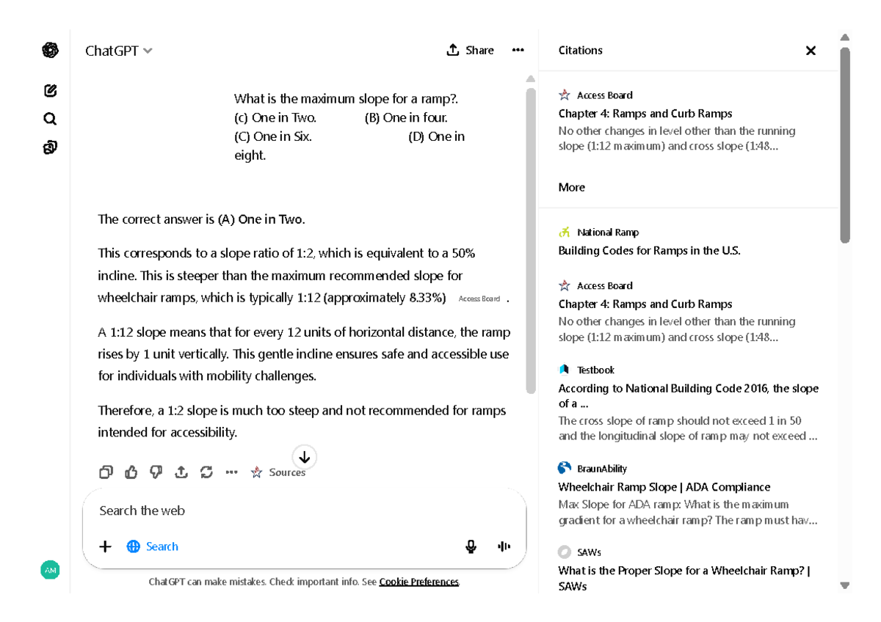Launch voice mode waveform icon
881x622 pixels.
[504, 546]
